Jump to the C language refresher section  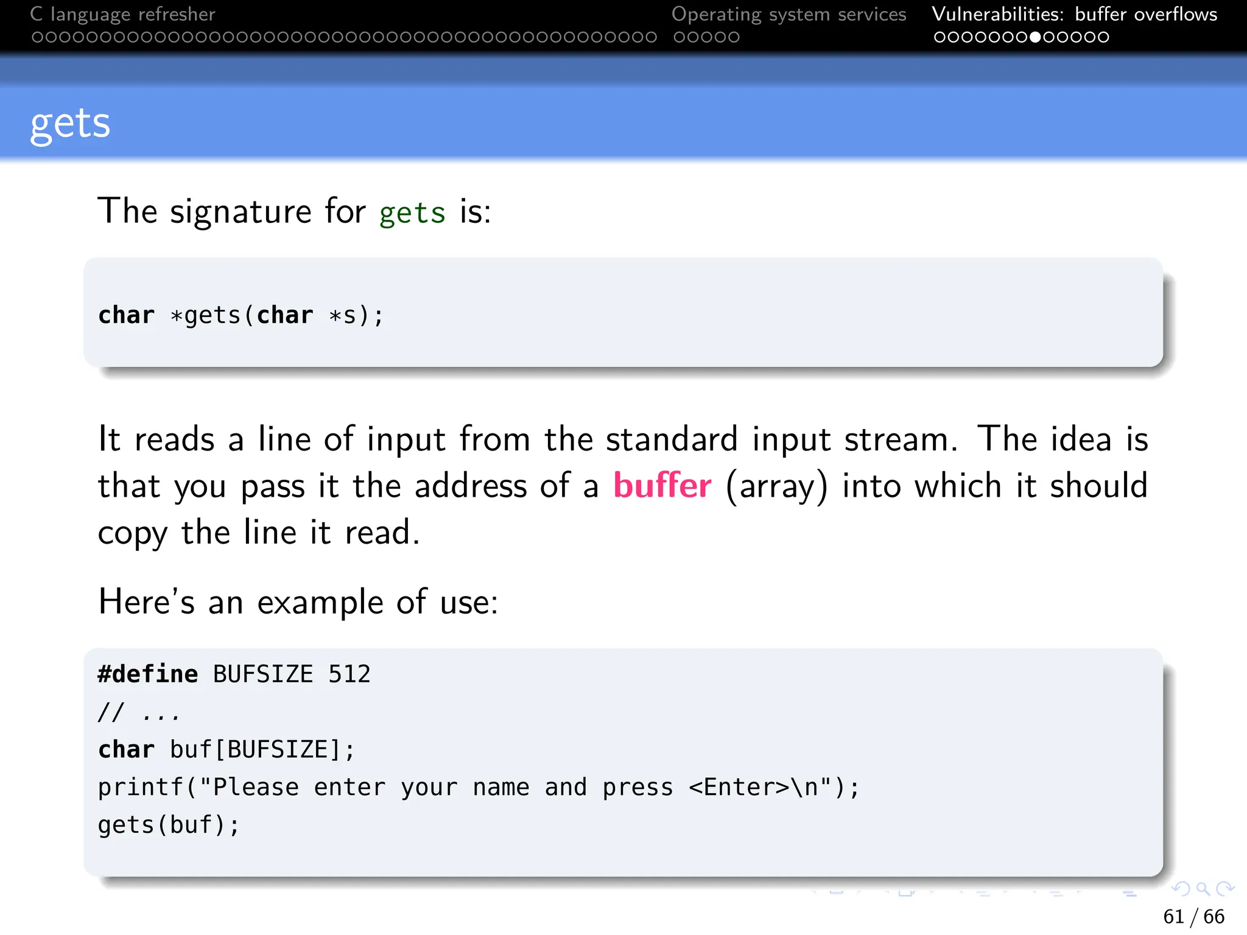coord(123,14)
